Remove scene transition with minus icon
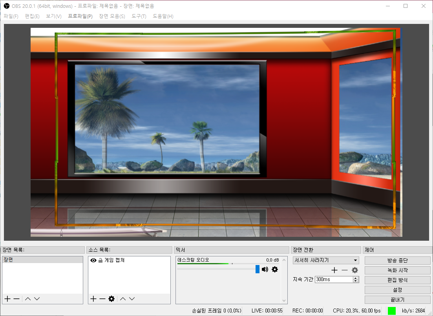 [345, 270]
